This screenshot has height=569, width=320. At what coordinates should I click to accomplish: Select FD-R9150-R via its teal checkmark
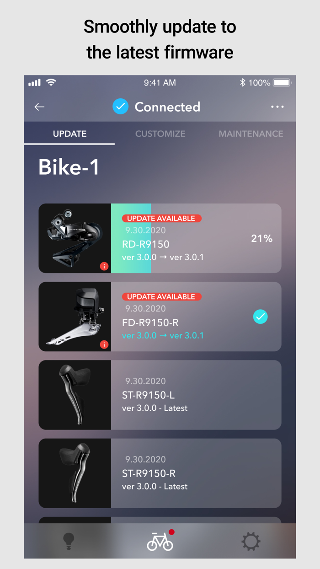[x=261, y=316]
